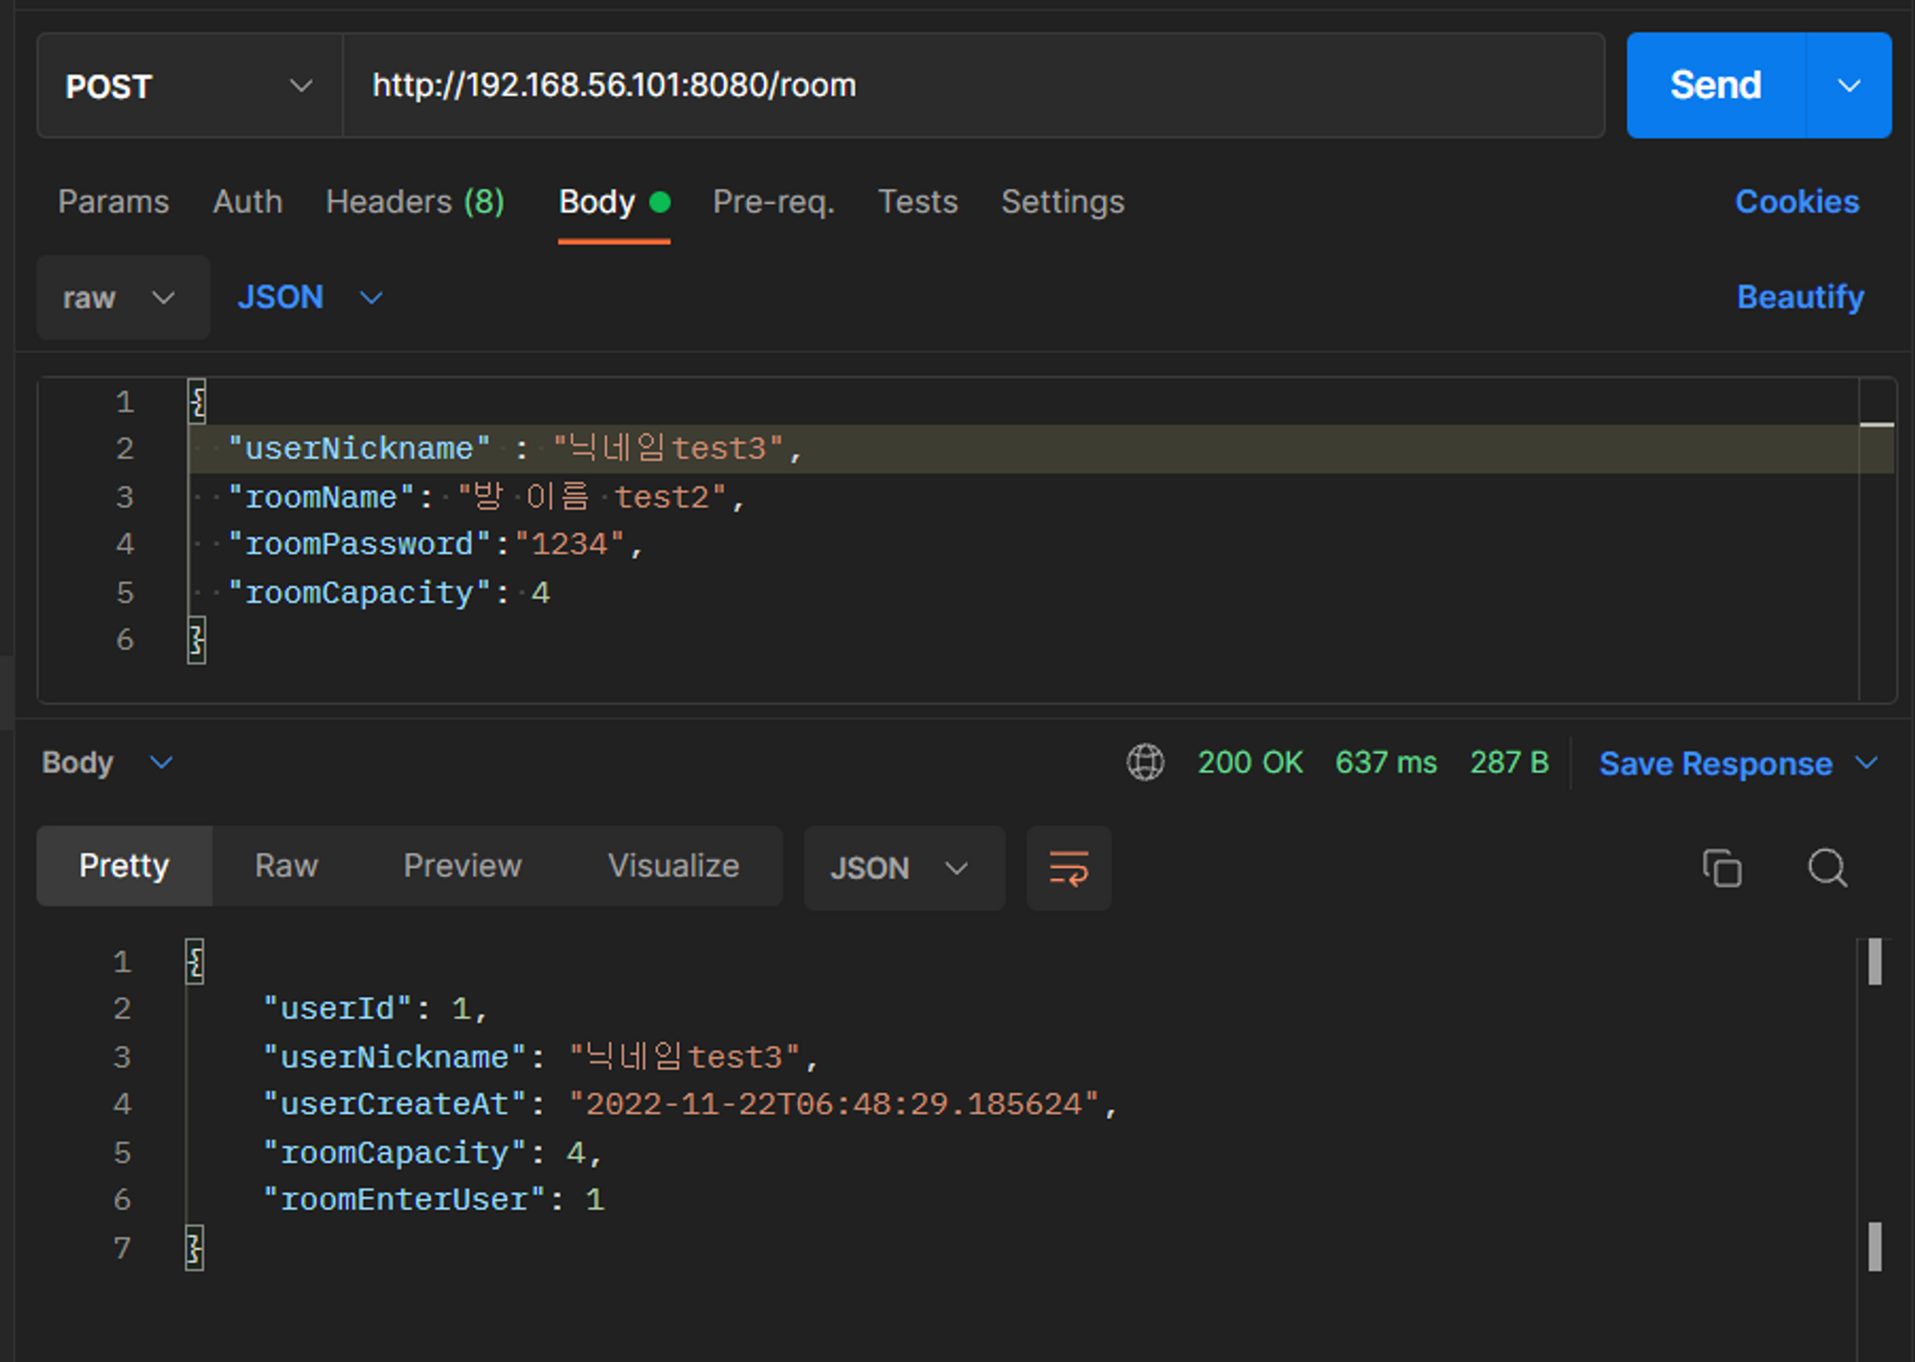Open the Headers (8) tab

pyautogui.click(x=415, y=202)
